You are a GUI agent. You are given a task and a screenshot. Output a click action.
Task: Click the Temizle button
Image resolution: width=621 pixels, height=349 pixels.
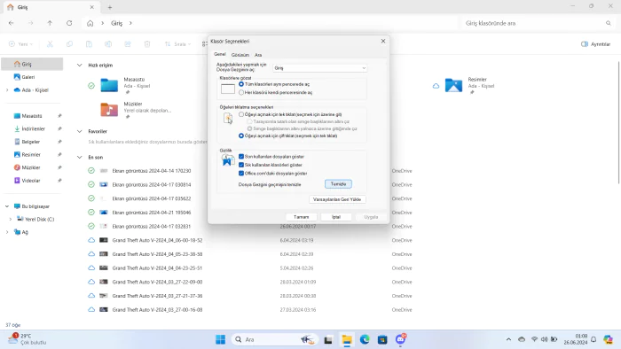(338, 183)
